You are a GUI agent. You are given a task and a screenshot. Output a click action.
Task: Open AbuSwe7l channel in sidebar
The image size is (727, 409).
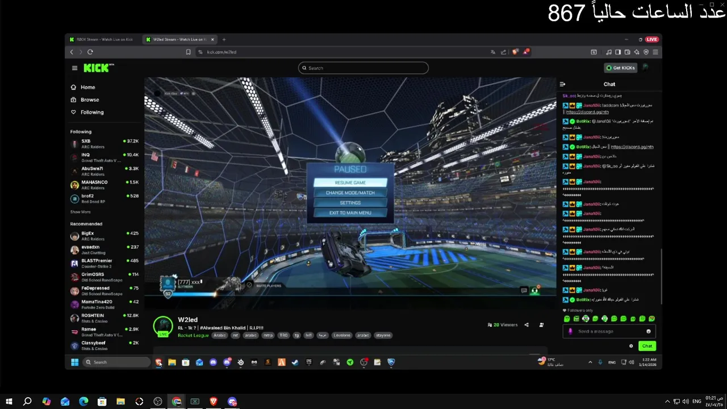(105, 171)
